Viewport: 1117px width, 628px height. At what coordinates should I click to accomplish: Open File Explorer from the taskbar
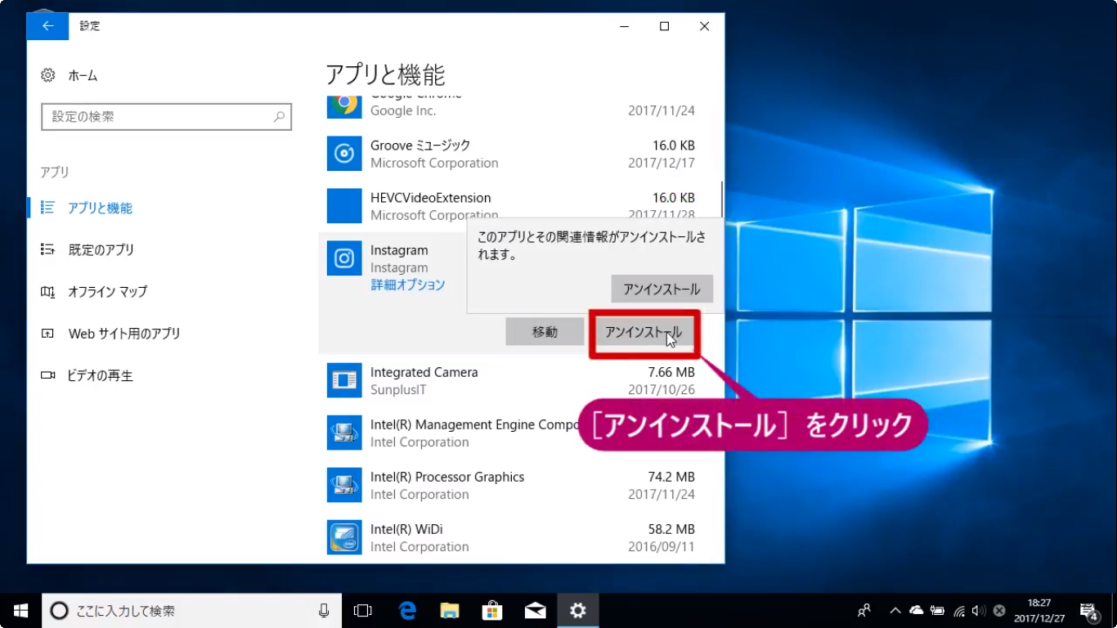(450, 610)
